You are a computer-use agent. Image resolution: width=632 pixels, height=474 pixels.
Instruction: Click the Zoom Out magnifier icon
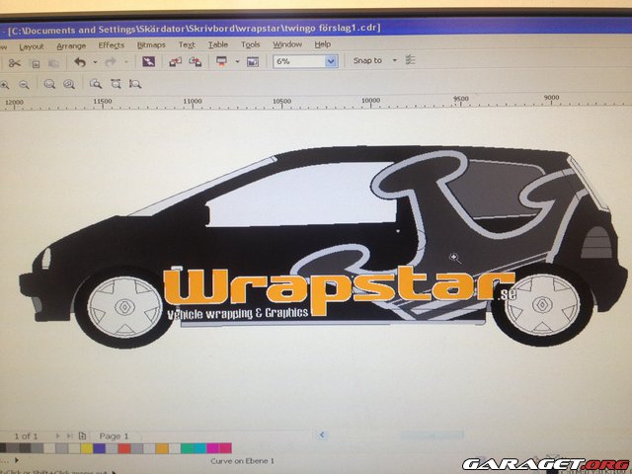coord(24,85)
